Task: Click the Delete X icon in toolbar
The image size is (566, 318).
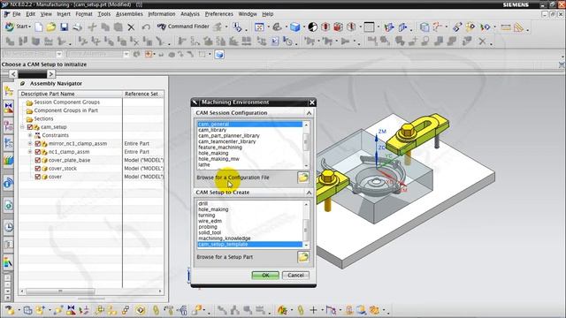Action: tap(131, 27)
